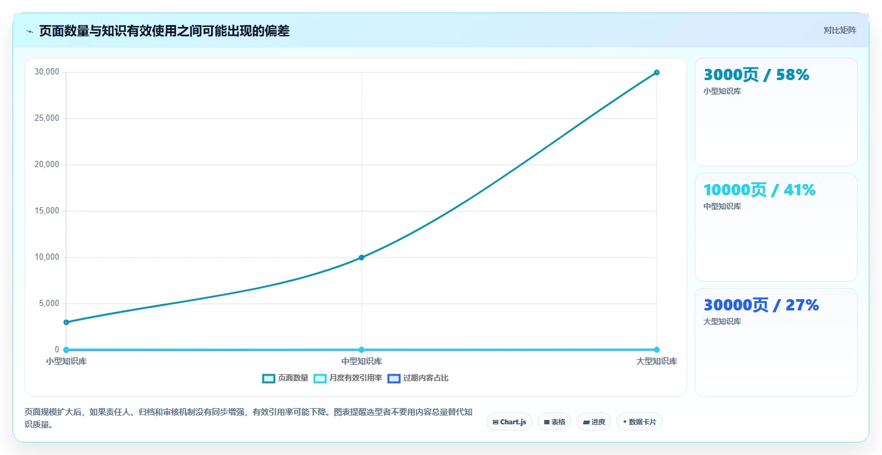Click the 对比矩阵 label in header
Screen dimensions: 882x455
(839, 30)
